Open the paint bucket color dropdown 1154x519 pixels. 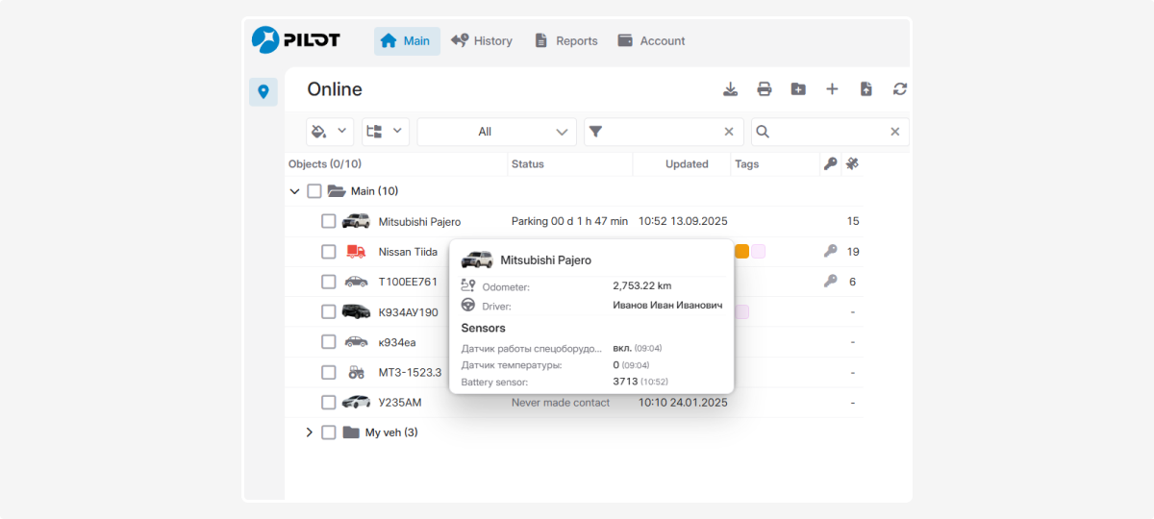point(330,132)
